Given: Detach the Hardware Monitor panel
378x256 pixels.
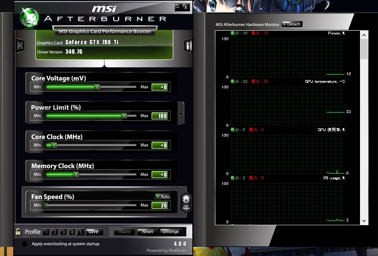Looking at the screenshot, I should point(292,24).
